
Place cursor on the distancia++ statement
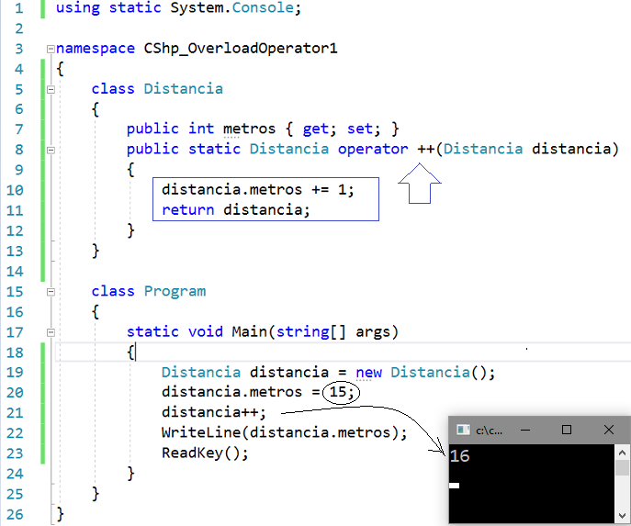point(213,412)
